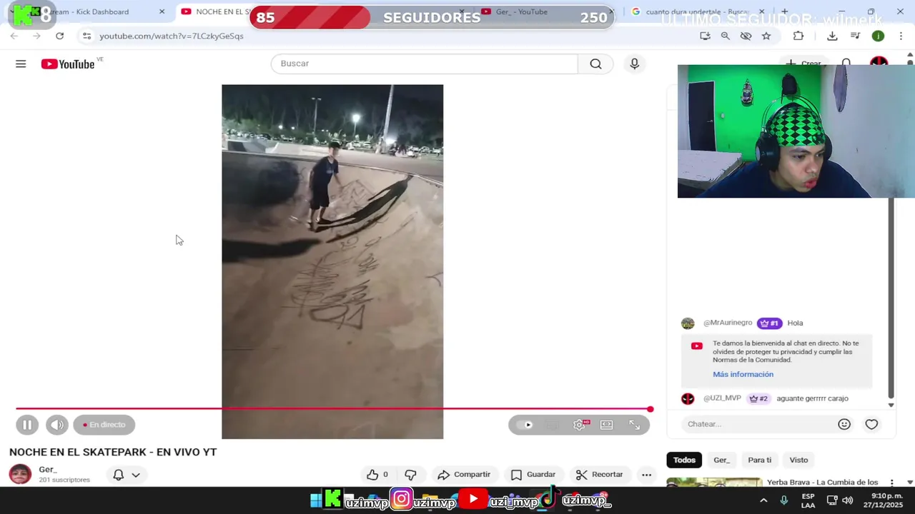915x514 pixels.
Task: Send a heart reaction in chat
Action: tap(871, 424)
